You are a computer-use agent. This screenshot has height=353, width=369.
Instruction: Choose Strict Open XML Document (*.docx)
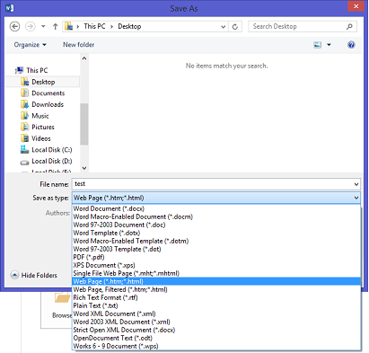pyautogui.click(x=216, y=330)
